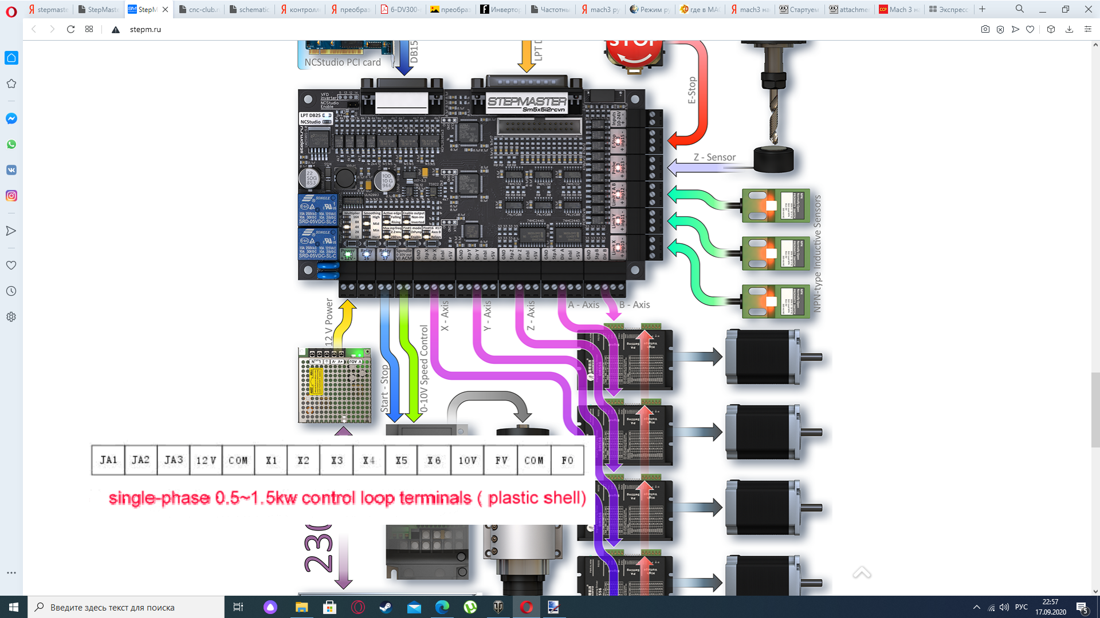
Task: Open Messenger in the Opera sidebar
Action: pyautogui.click(x=11, y=118)
